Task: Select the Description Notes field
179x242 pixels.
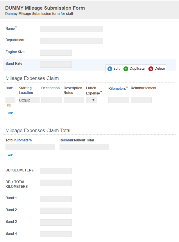Action: tap(74, 100)
